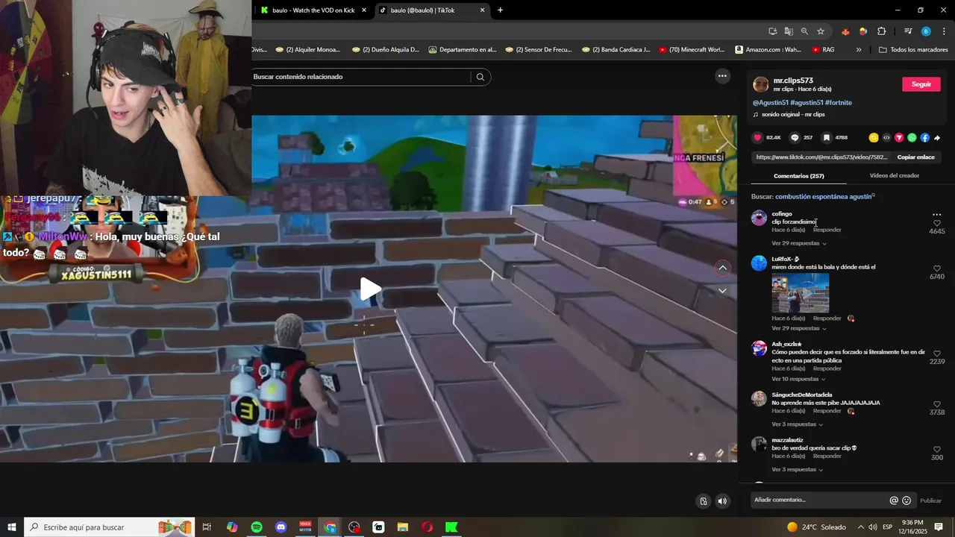Open mr.clips573 profile avatar

tap(760, 84)
